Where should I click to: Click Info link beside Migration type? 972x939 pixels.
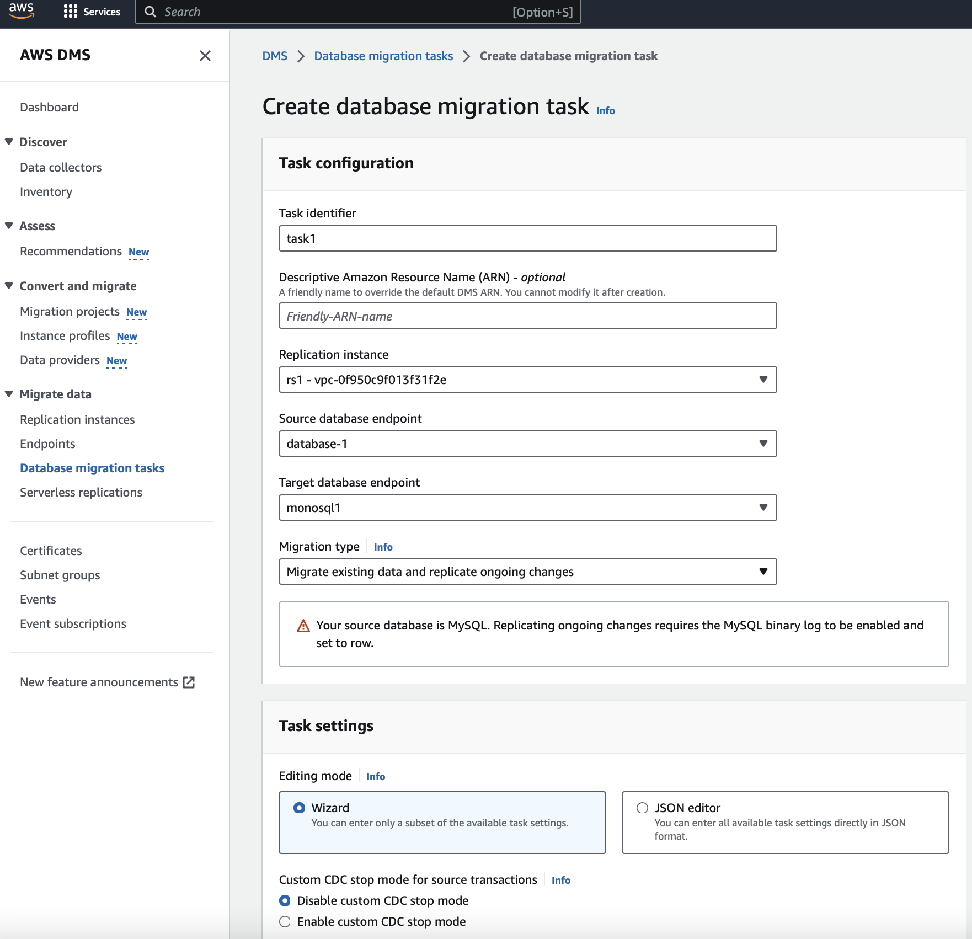pyautogui.click(x=383, y=547)
